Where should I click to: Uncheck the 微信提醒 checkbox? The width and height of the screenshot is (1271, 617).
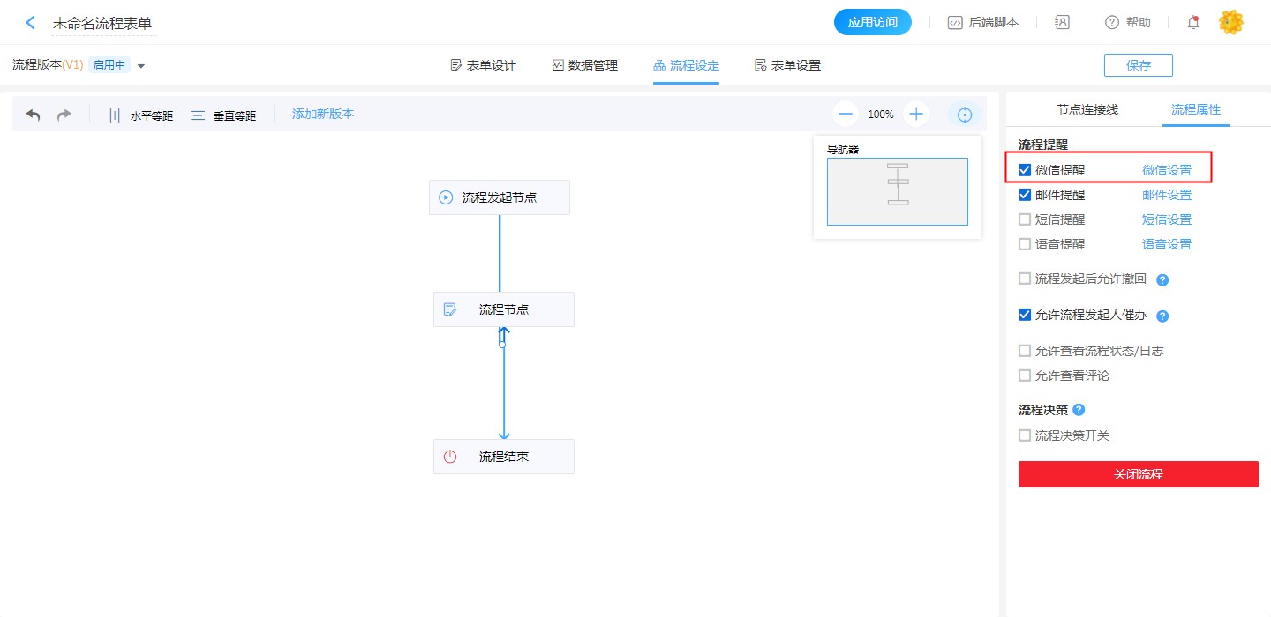click(1025, 170)
